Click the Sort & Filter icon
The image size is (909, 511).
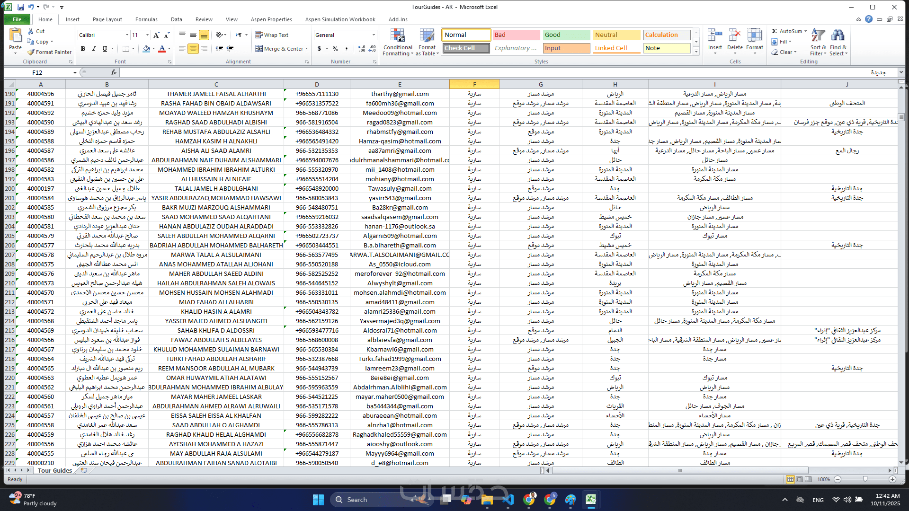click(x=818, y=43)
